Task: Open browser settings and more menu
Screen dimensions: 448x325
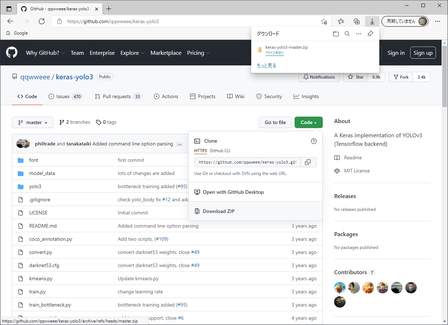Action: click(x=438, y=21)
